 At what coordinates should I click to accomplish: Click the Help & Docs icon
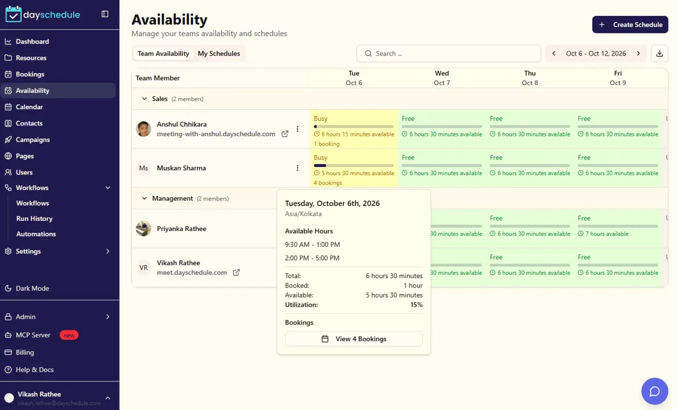pyautogui.click(x=8, y=370)
